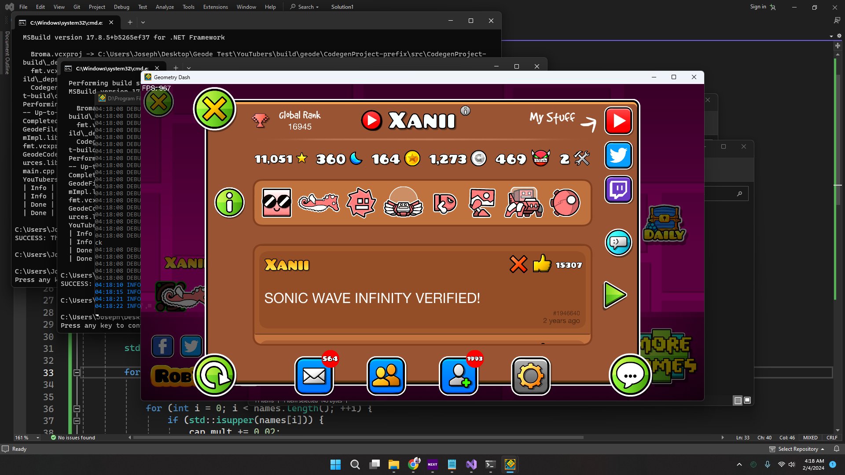Expand tab dropdown in first cmd window
The image size is (845, 475).
143,22
